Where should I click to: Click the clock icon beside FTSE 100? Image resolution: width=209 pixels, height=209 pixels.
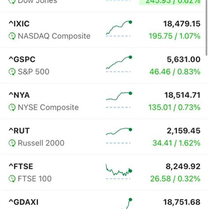12,179
